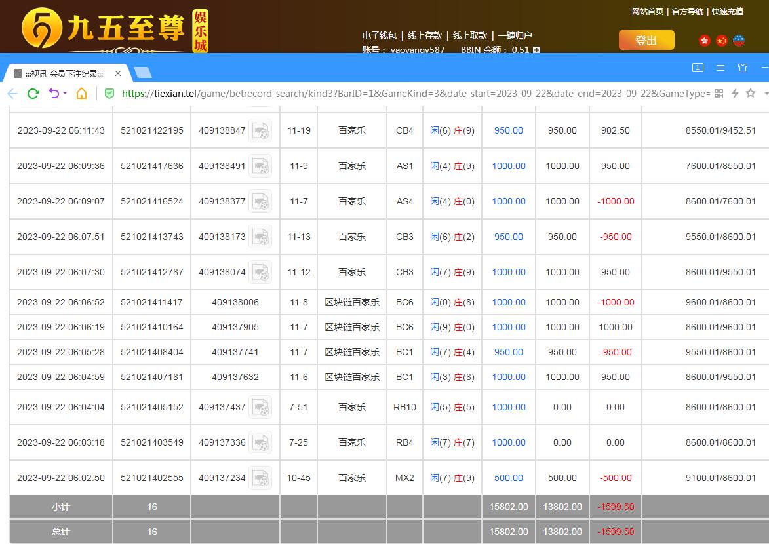Click the blue 950.00 bet amount link at 06:11:43
Viewport: 769px width, 544px height.
(x=508, y=130)
